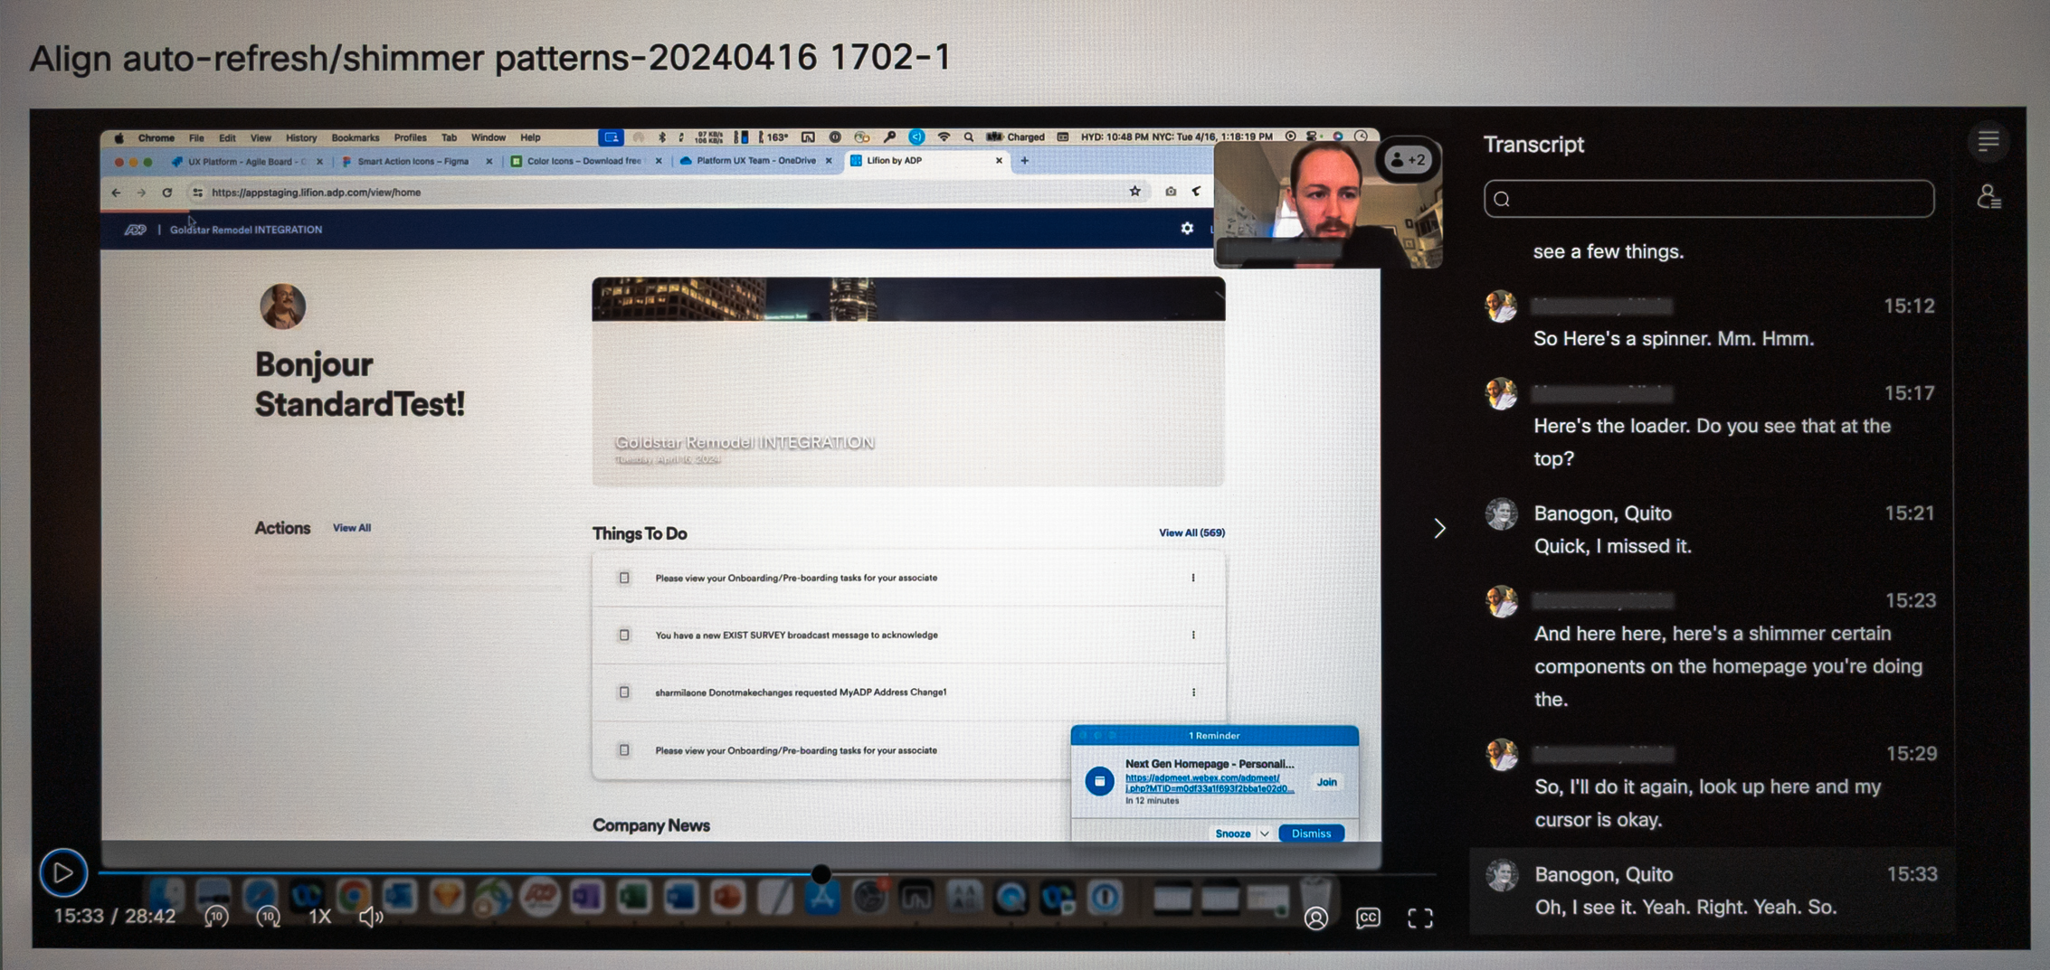Click the ADP logo in the header
Screen dimensions: 2050x970
(135, 230)
